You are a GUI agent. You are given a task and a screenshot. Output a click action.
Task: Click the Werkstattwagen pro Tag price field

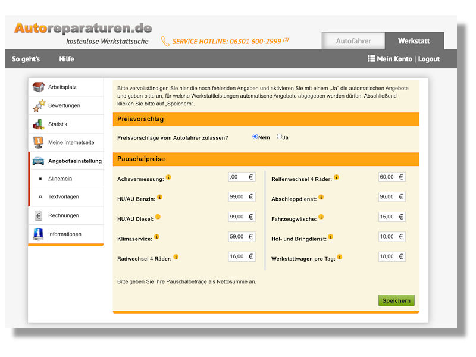tap(392, 256)
